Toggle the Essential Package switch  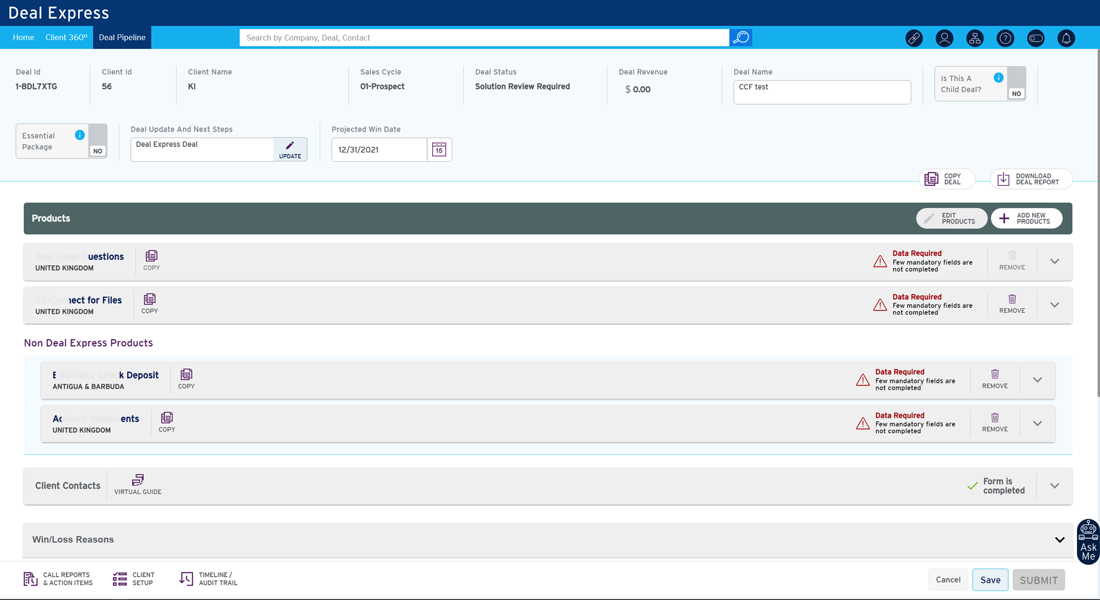[x=98, y=141]
